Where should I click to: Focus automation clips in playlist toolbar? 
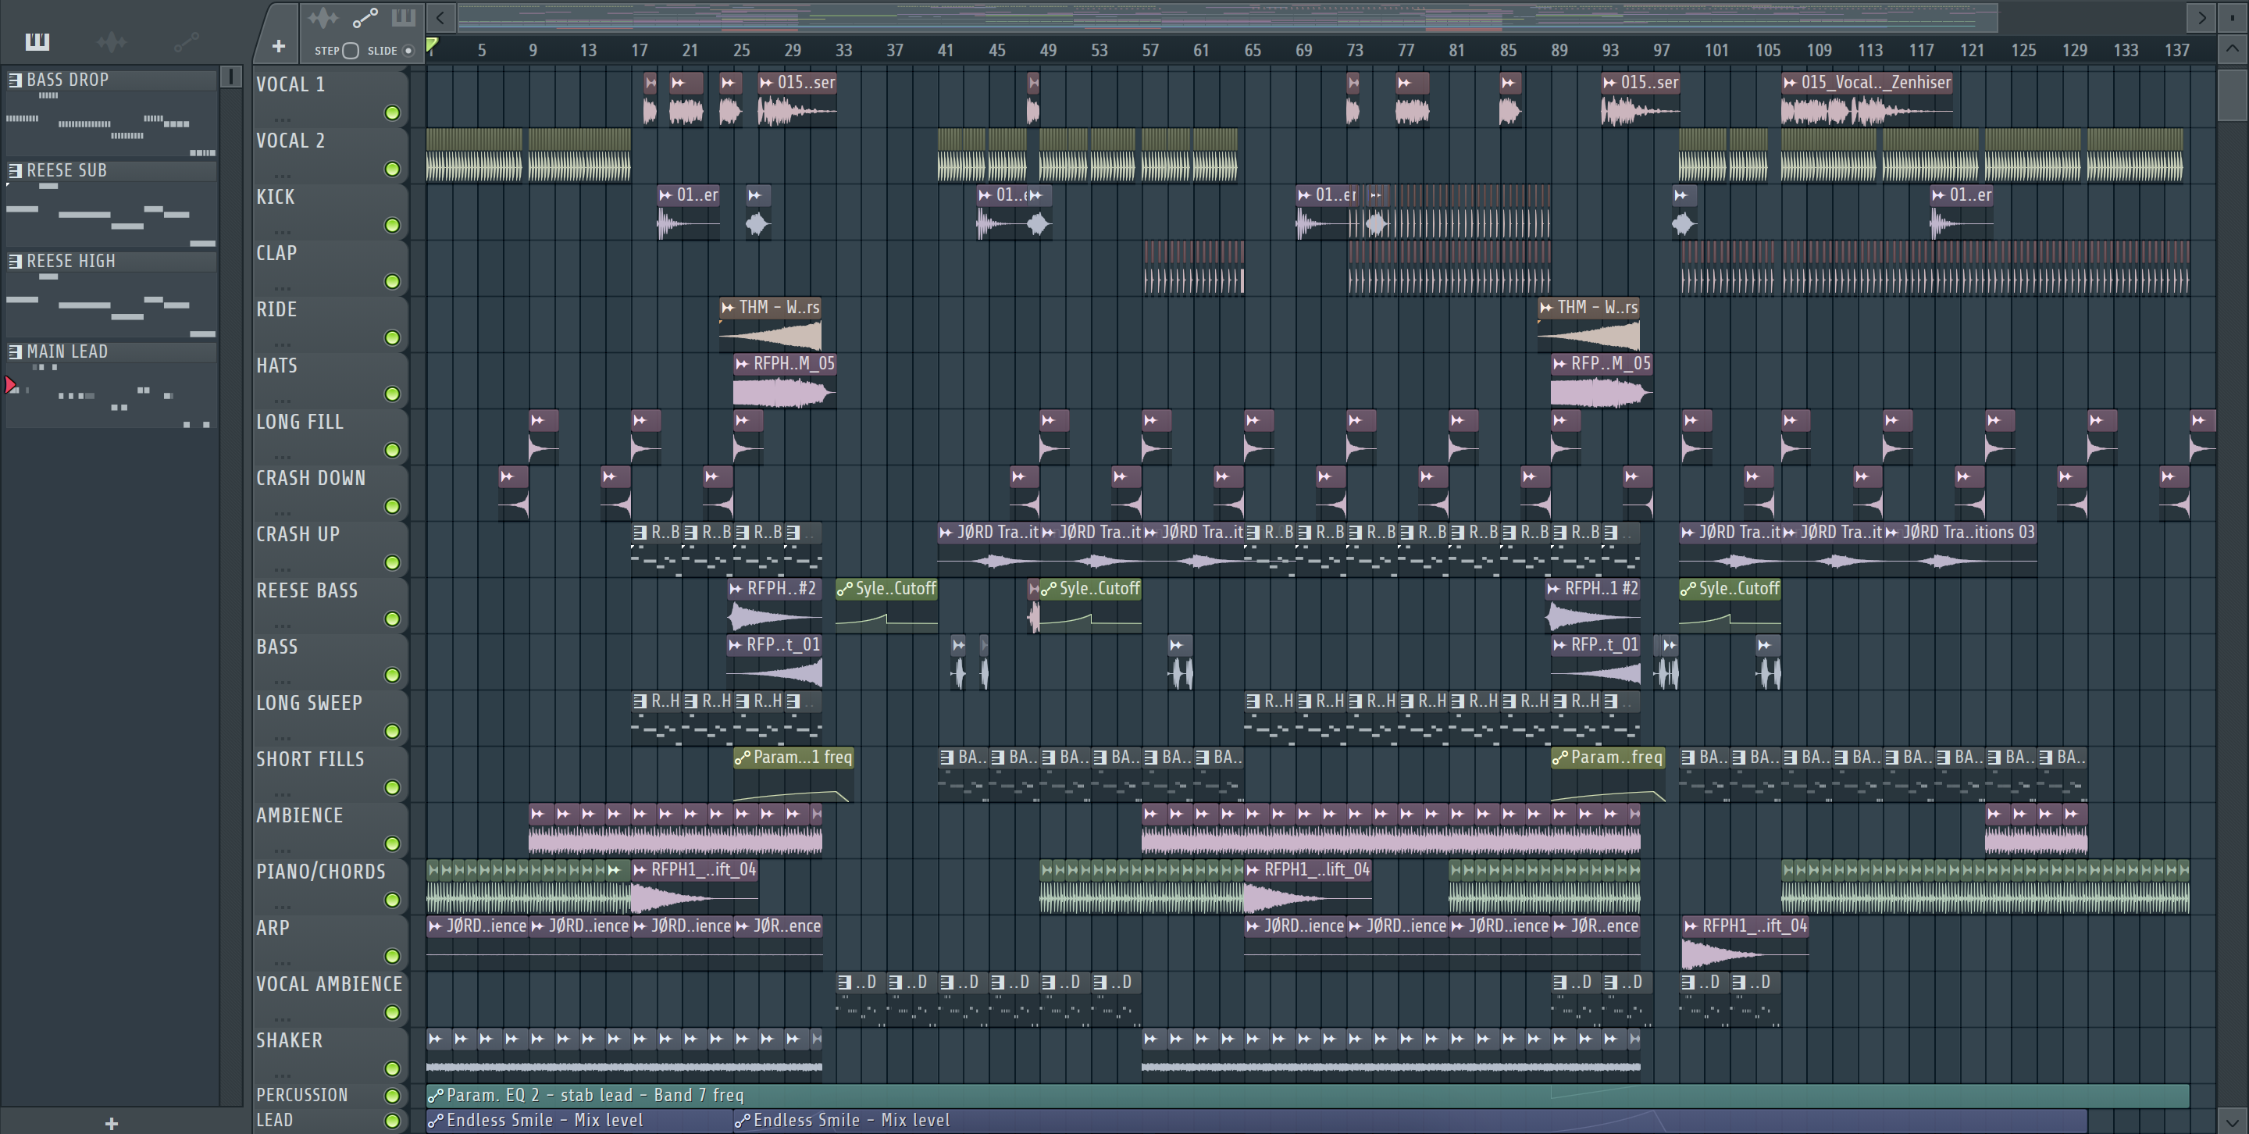coord(364,17)
